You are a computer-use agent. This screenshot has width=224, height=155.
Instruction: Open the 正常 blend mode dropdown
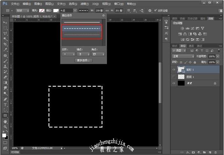(x=183, y=56)
